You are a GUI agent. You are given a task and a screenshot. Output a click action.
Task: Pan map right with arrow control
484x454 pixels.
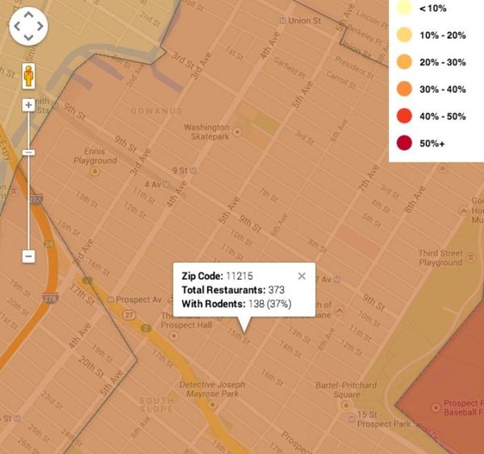40,27
